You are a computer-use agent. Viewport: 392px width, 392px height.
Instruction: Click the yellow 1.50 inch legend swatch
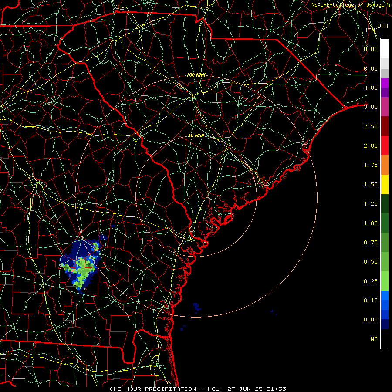385,184
